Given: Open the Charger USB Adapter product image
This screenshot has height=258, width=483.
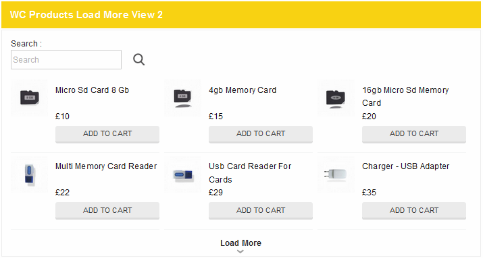Looking at the screenshot, I should pos(336,174).
